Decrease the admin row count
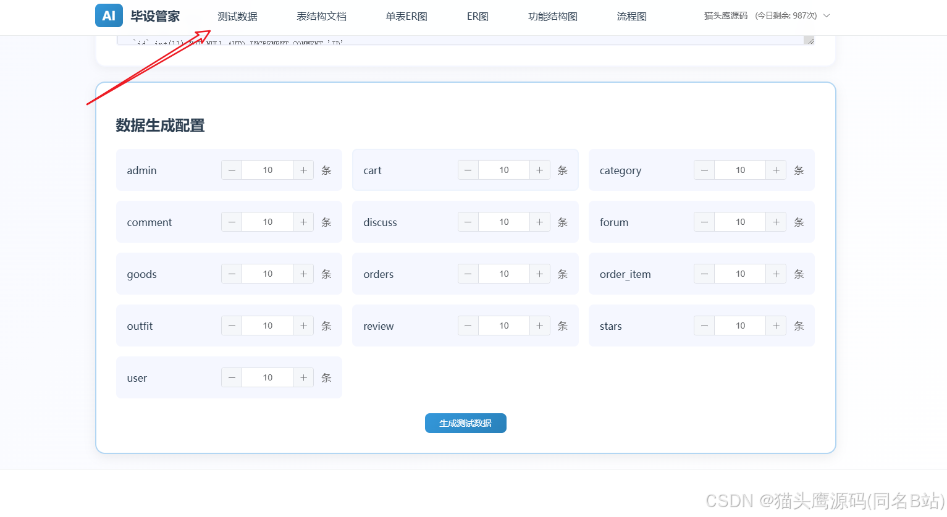 pyautogui.click(x=232, y=170)
